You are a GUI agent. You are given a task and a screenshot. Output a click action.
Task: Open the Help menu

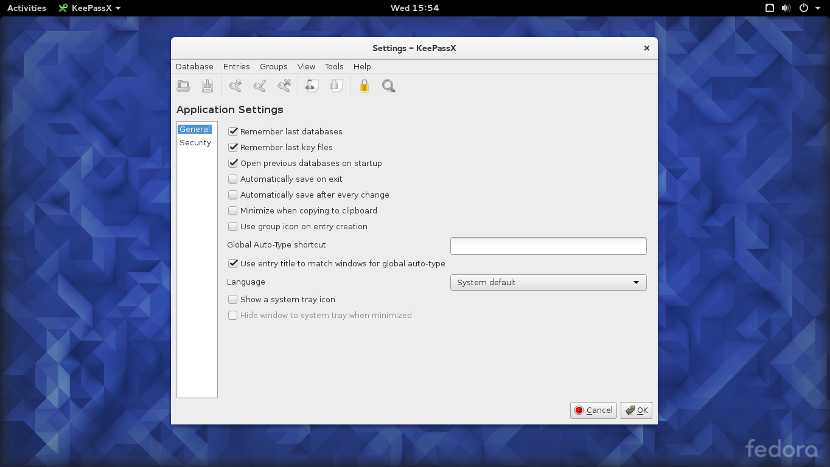tap(362, 66)
